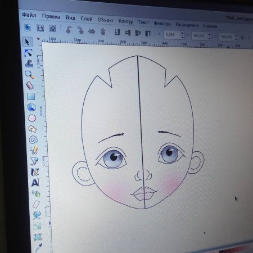
Task: Activate the Zoom magnifier tool
Action: 30,74
